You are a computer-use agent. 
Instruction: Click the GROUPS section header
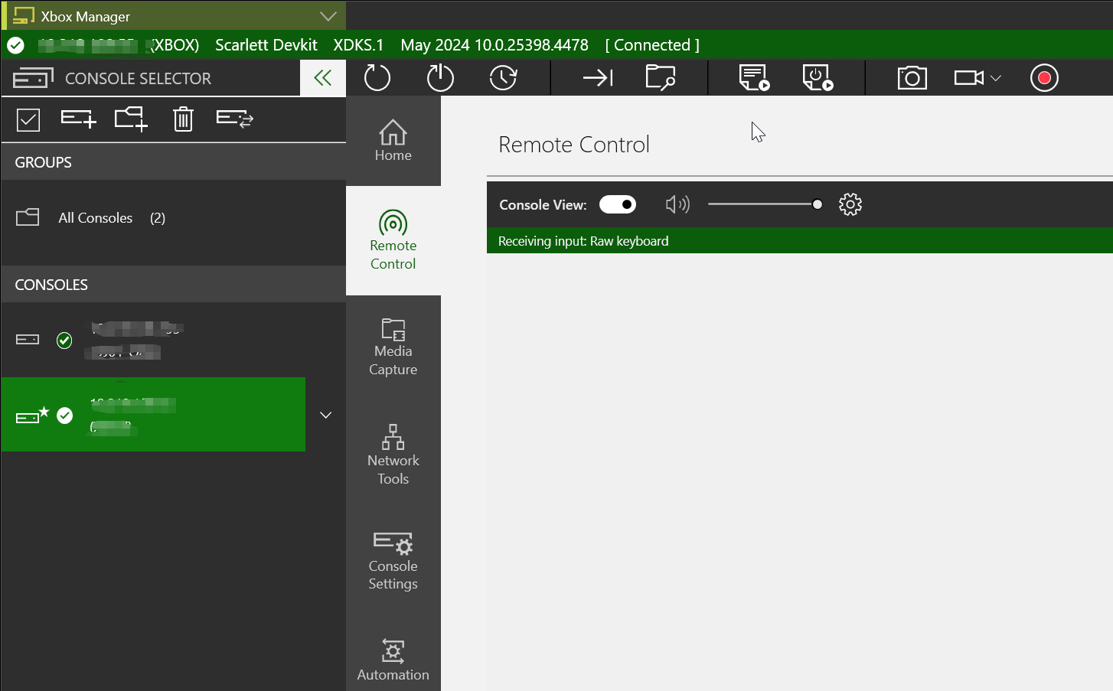coord(173,162)
